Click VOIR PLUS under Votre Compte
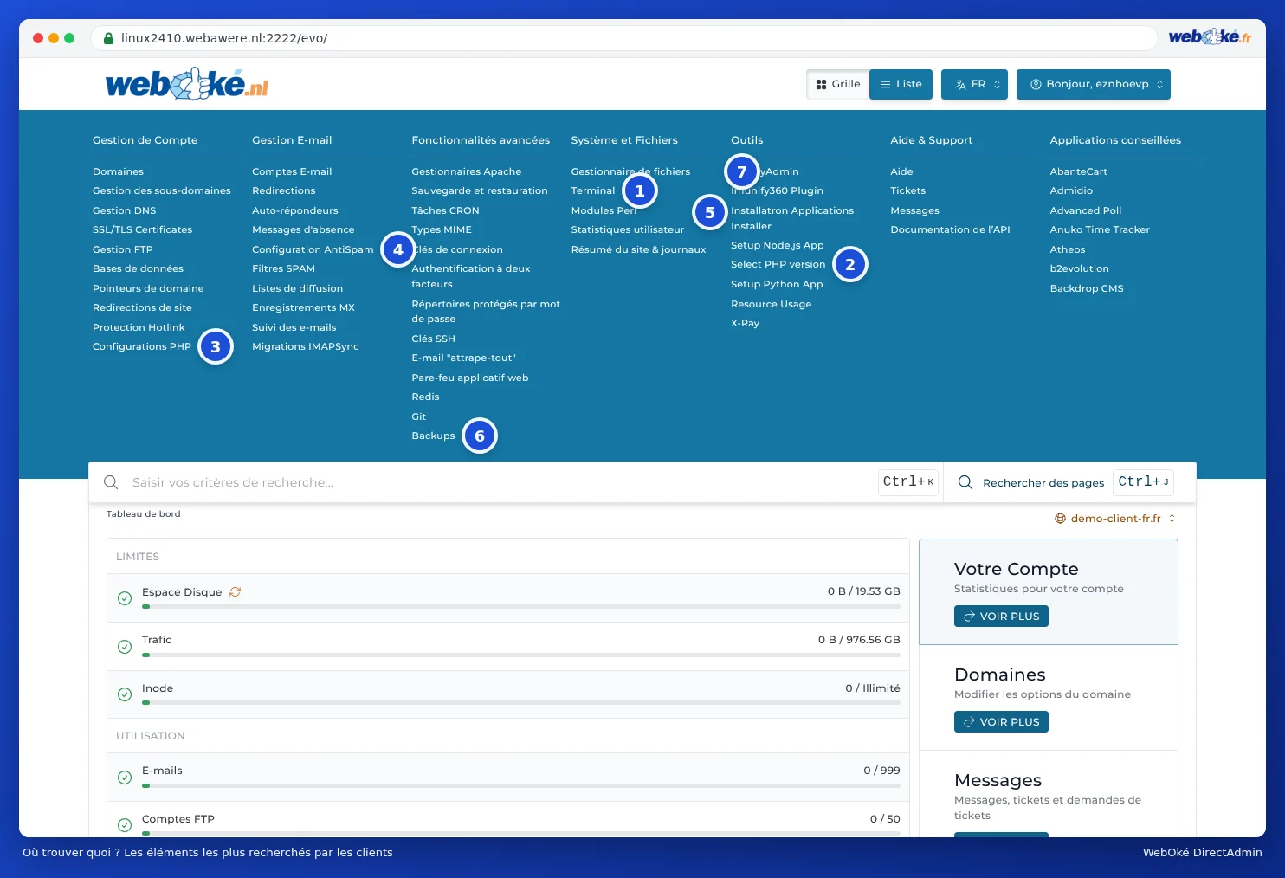This screenshot has height=878, width=1285. tap(1001, 617)
